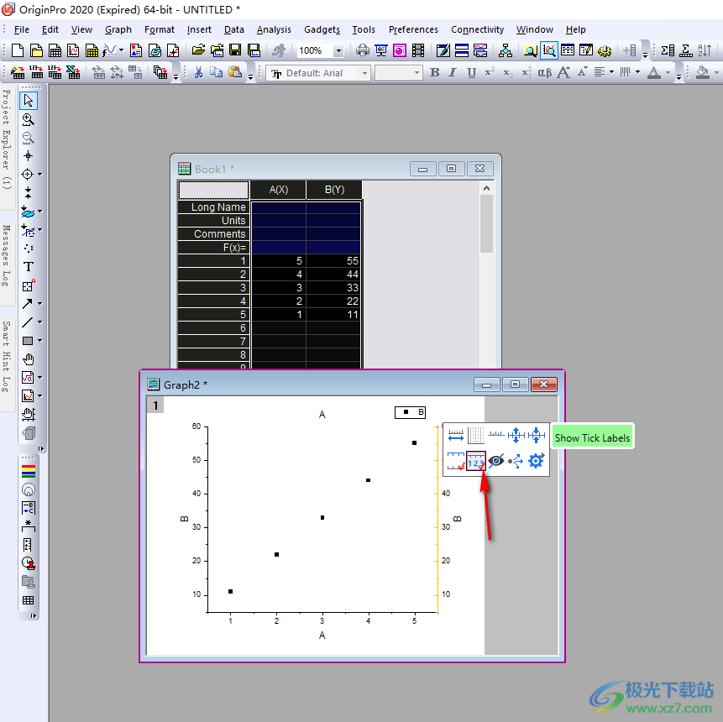The height and width of the screenshot is (722, 723).
Task: Click the hide axis eye icon
Action: coord(496,462)
